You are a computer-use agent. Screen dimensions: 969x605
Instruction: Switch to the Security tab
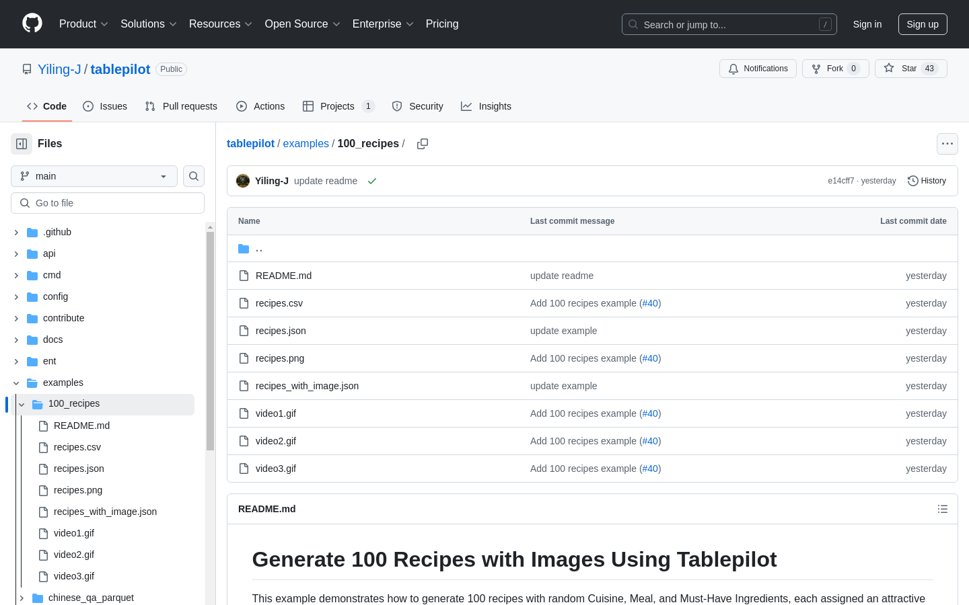[x=417, y=106]
